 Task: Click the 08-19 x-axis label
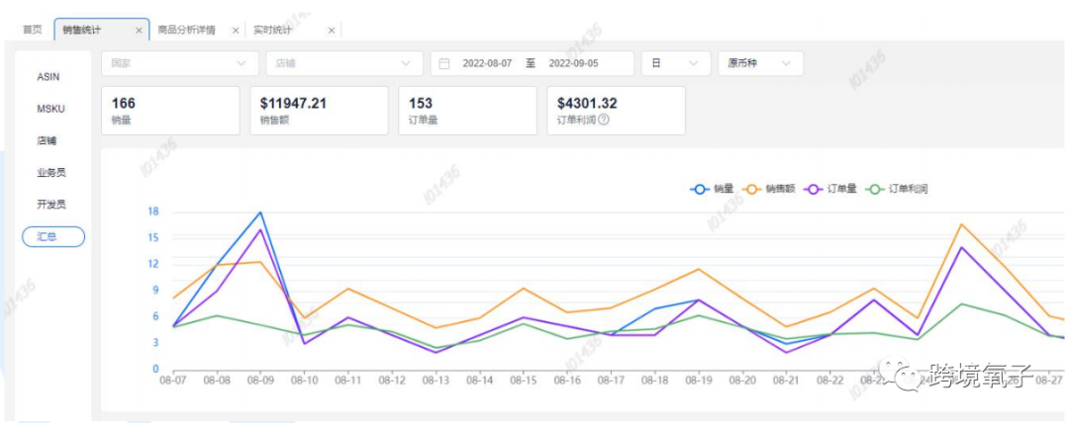(698, 381)
